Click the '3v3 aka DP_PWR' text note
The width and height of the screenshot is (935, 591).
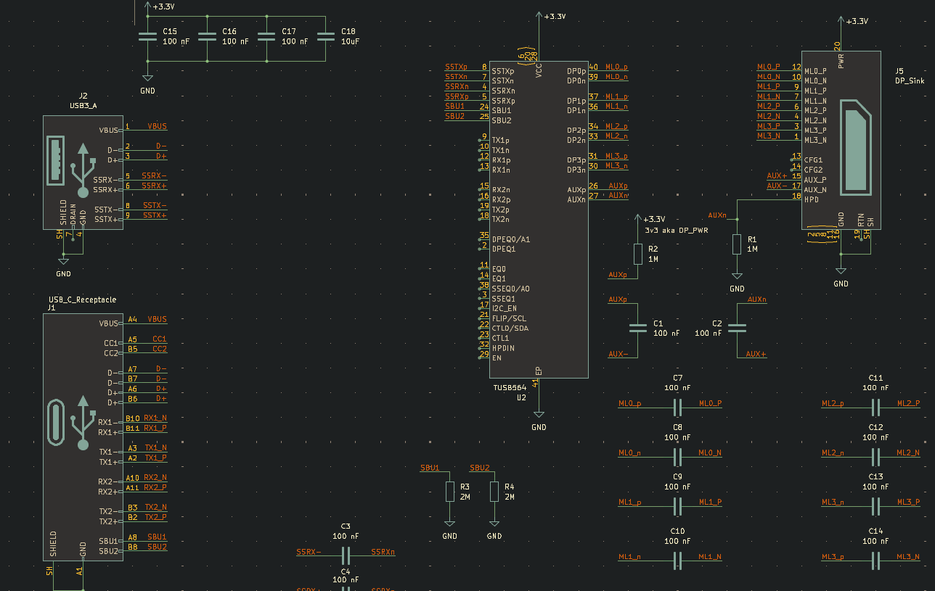tap(676, 230)
